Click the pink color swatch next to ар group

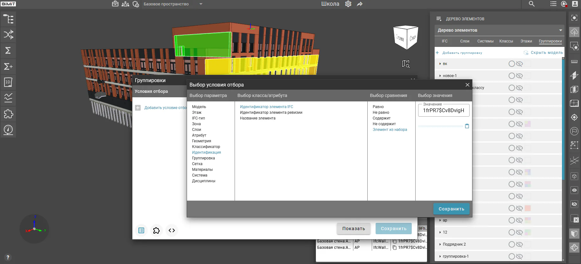528,220
